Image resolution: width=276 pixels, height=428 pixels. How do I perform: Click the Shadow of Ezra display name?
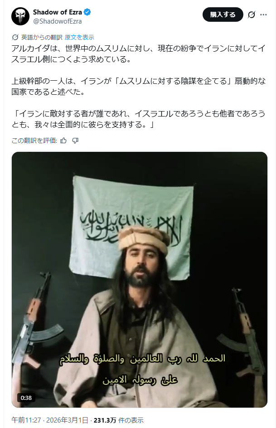coord(58,12)
